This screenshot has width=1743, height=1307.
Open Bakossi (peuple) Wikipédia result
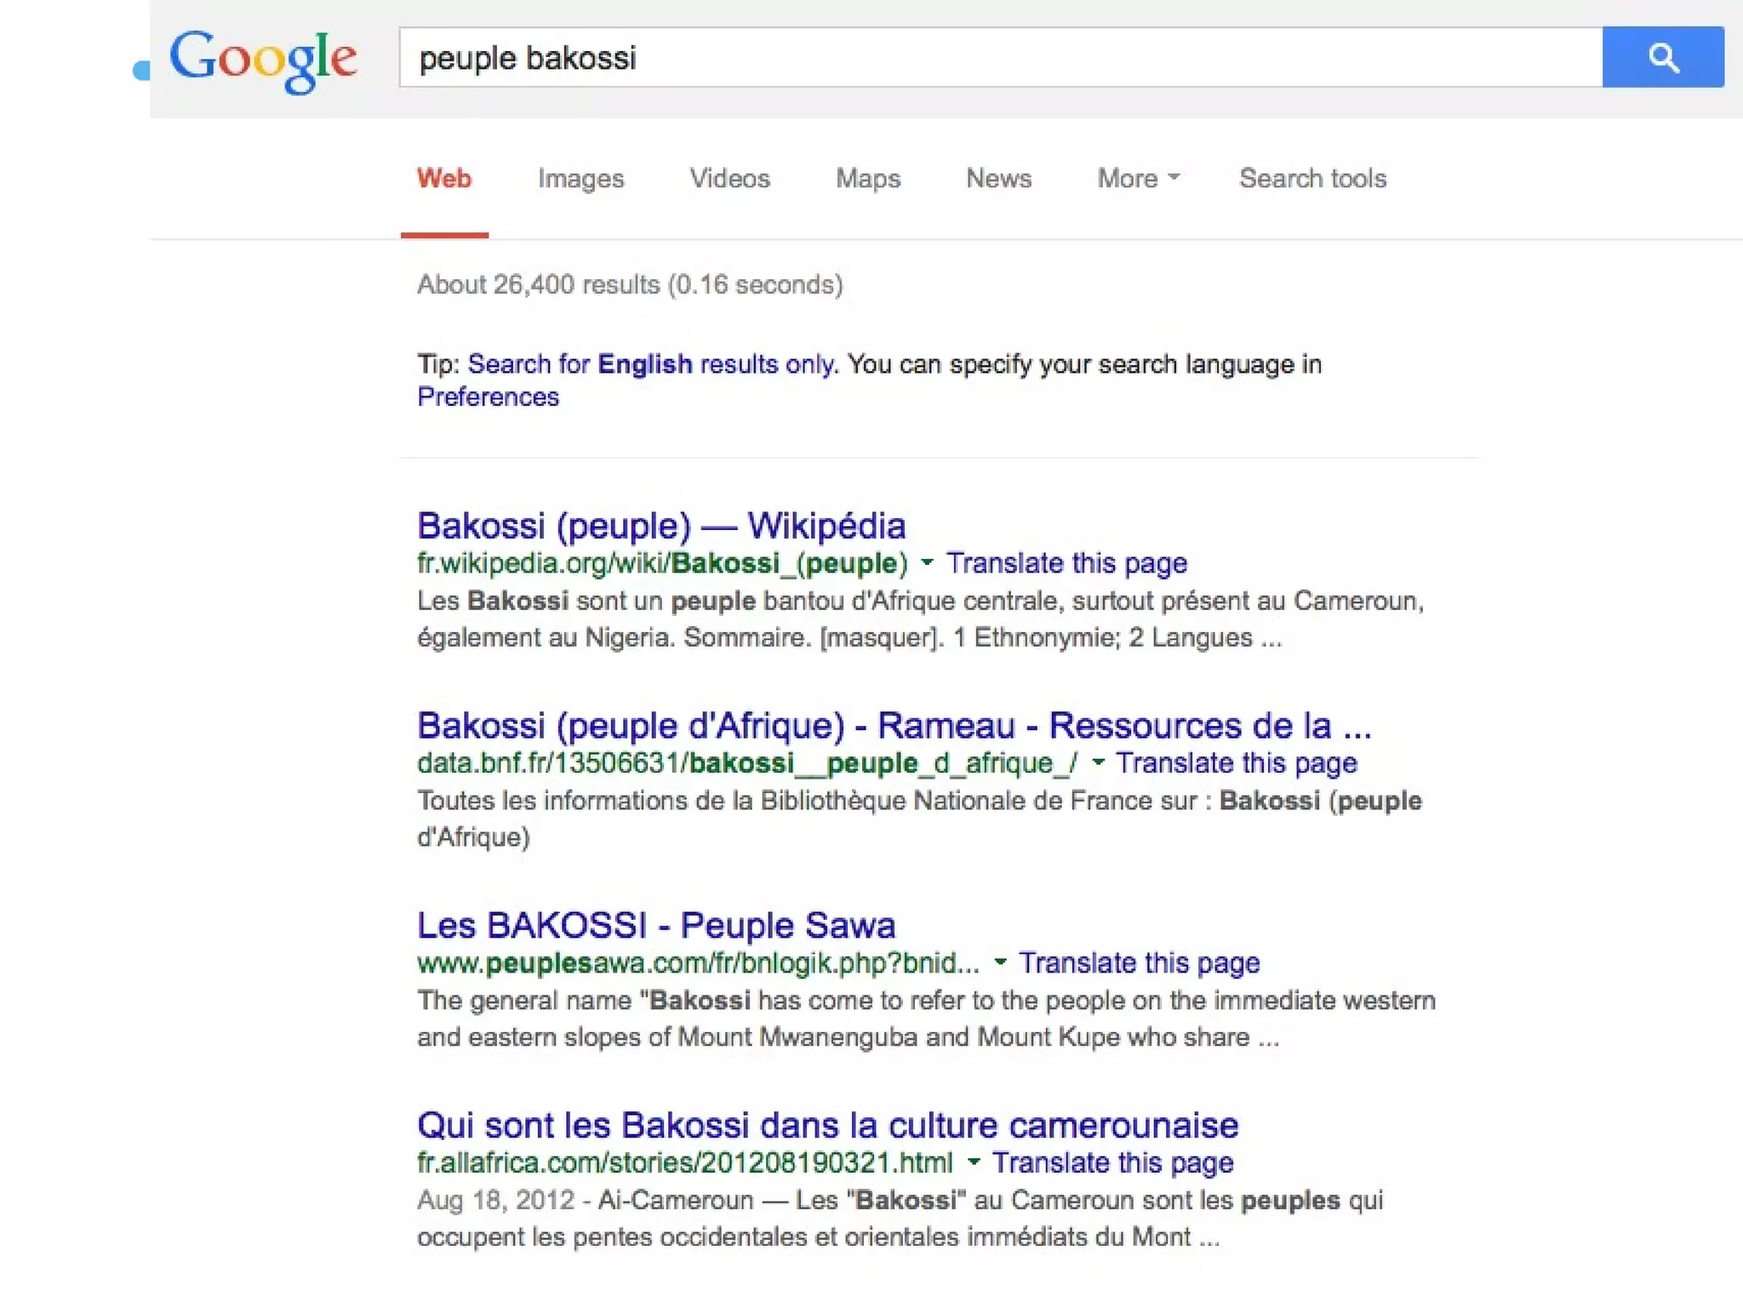pos(660,526)
